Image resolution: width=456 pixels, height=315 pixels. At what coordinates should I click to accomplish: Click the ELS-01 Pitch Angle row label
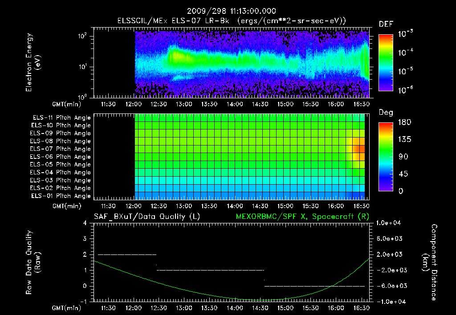[x=61, y=196]
